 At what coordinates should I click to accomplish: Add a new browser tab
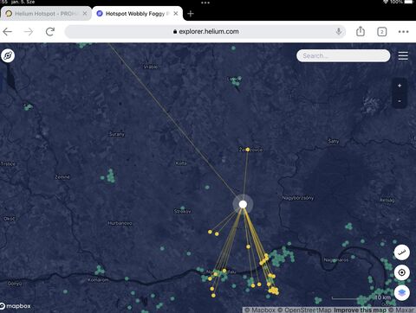point(191,14)
